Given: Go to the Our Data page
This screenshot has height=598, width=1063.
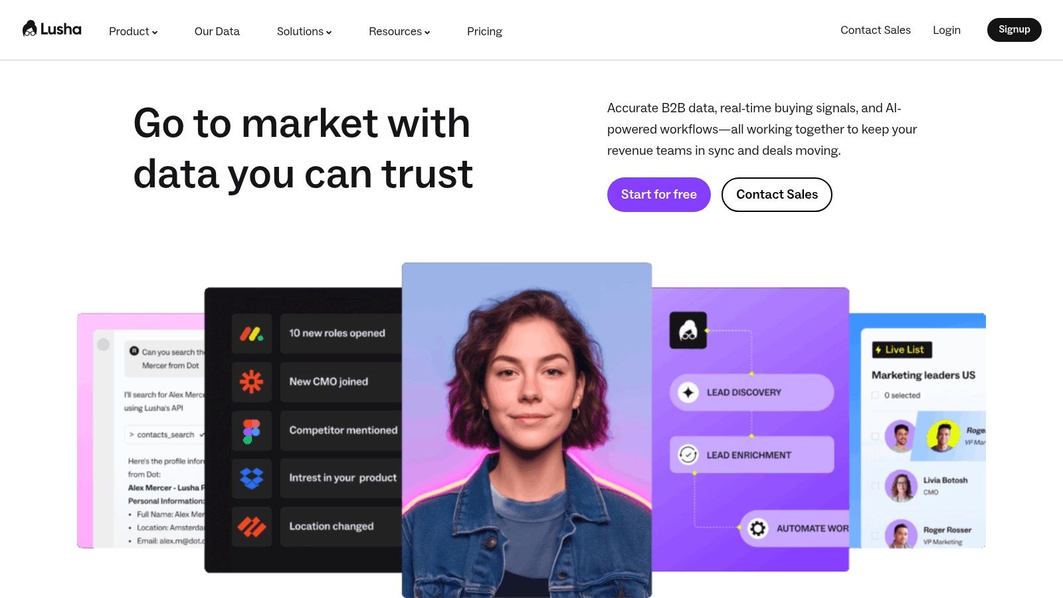Looking at the screenshot, I should point(217,31).
